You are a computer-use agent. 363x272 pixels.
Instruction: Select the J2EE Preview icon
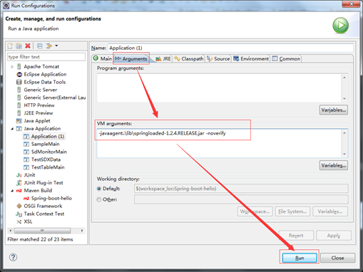(x=19, y=113)
